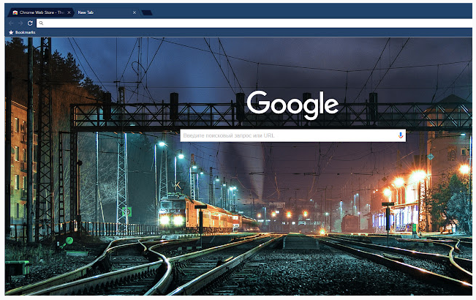Switch to the Chrome Web Store tab
The image size is (476, 300).
(41, 12)
